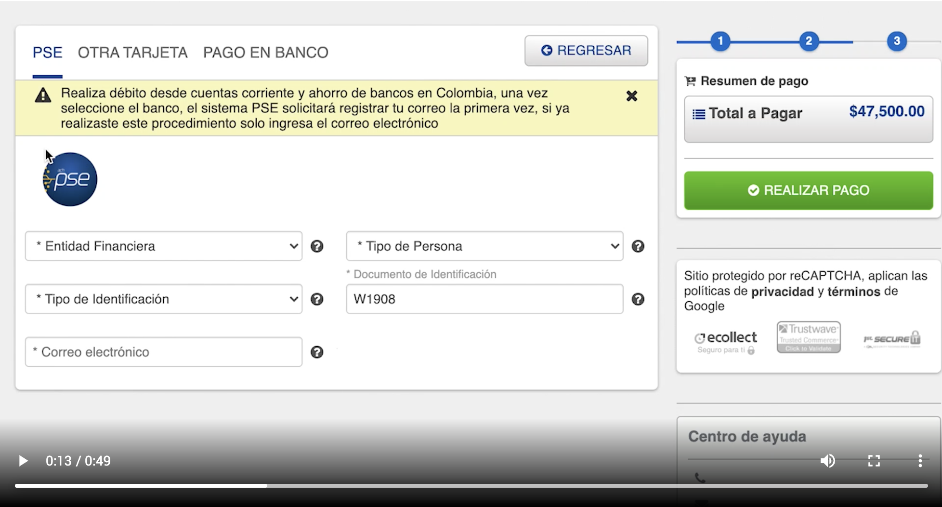Open the OTRA TARJETA tab

[132, 52]
